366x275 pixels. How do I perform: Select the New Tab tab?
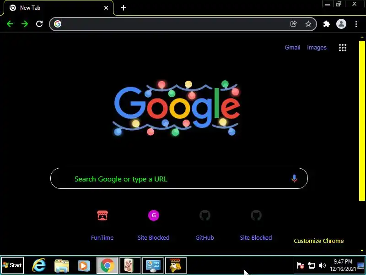(x=59, y=8)
